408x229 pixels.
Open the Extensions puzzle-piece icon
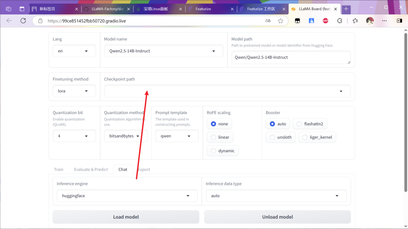point(339,21)
